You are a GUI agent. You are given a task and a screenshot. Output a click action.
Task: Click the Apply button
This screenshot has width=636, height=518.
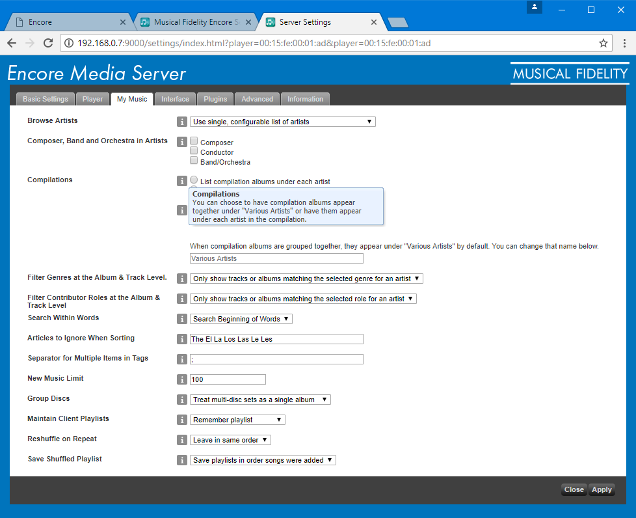pyautogui.click(x=602, y=489)
